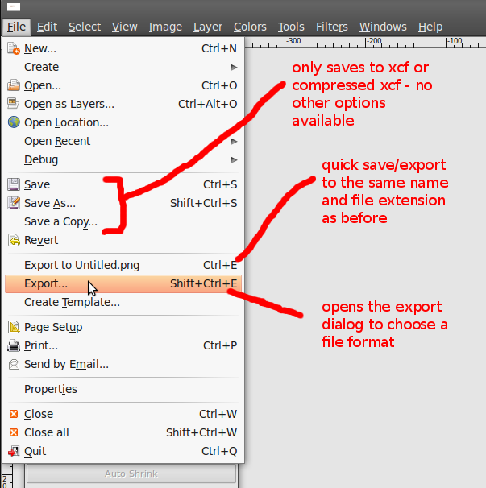Click the Shift+Ctrl+W shortcut text
The image size is (486, 488).
click(201, 432)
